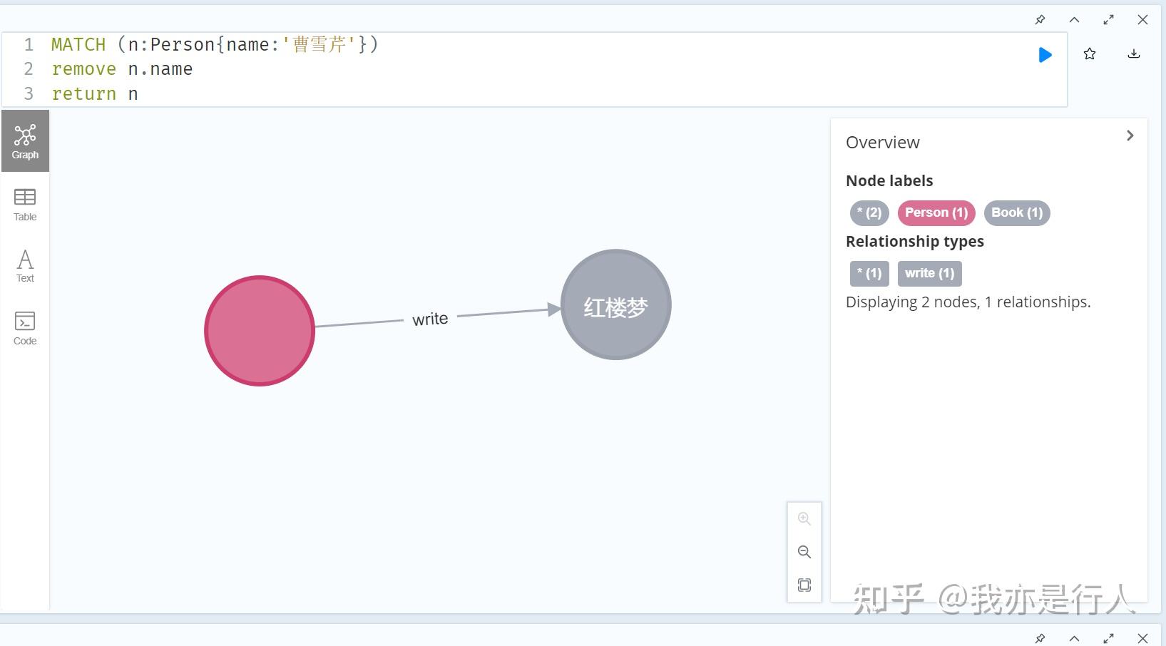Click the * (1) relationship types button
The width and height of the screenshot is (1166, 646).
click(x=868, y=273)
